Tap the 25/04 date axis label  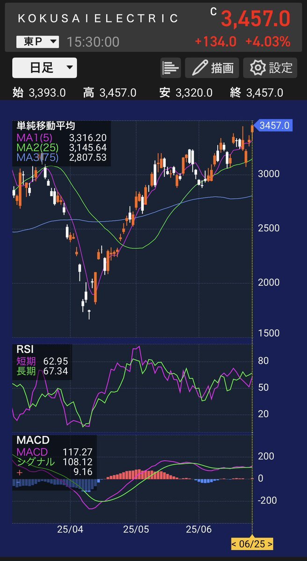(70, 530)
